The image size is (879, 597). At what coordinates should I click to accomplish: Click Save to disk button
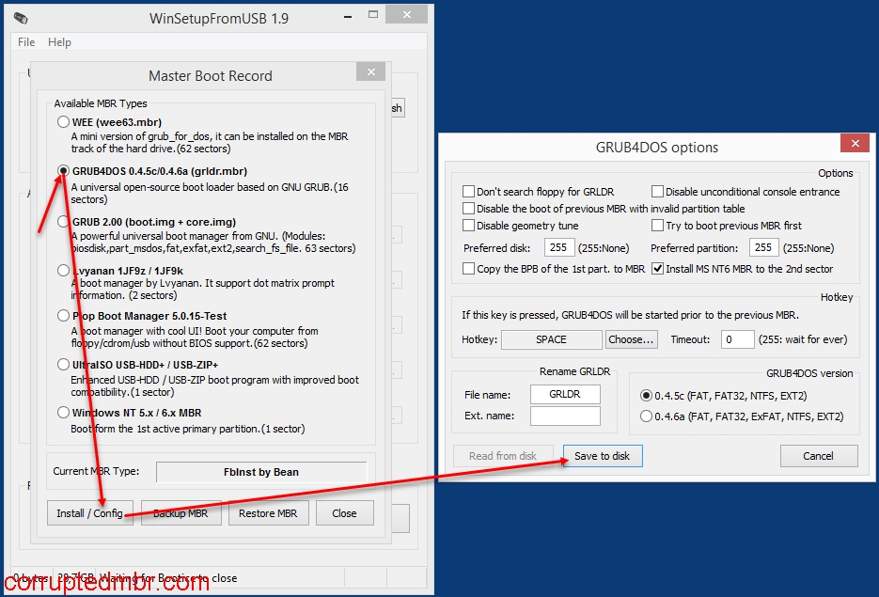point(603,456)
